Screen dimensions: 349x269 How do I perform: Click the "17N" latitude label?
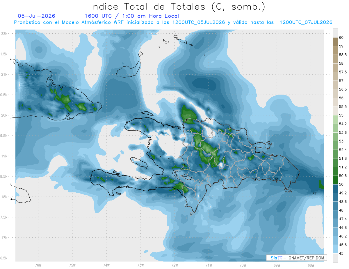point(5,238)
